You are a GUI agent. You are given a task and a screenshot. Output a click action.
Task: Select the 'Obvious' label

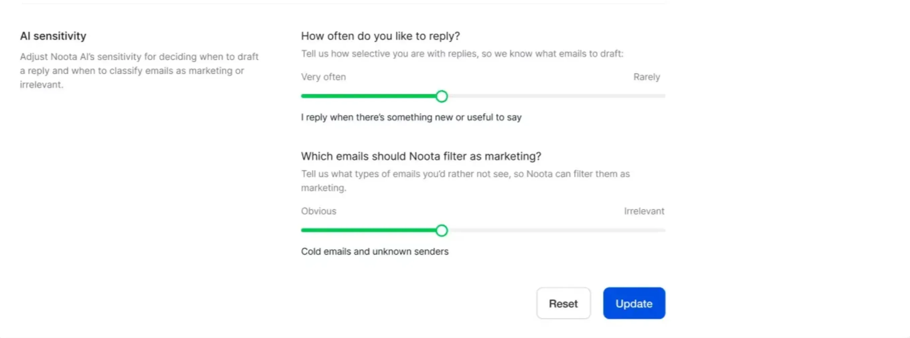318,211
